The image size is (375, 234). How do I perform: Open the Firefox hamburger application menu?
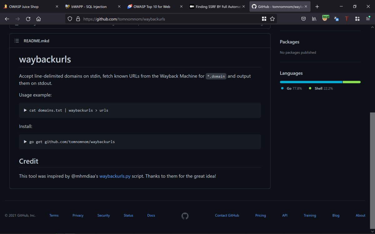click(x=368, y=19)
